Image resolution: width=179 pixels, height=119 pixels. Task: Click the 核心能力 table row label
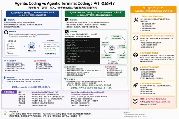tap(22, 101)
